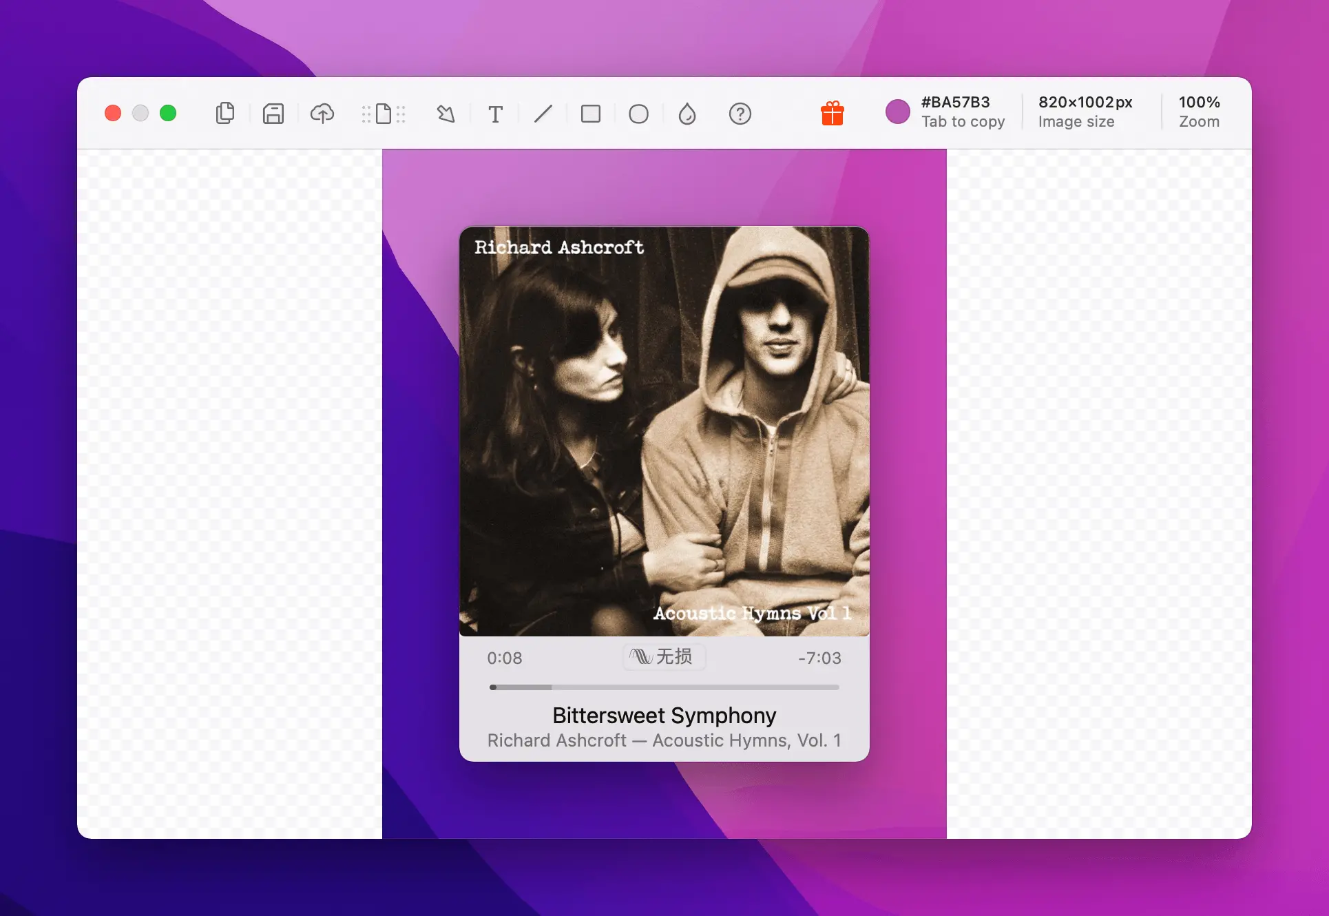Select the blur (droplet) tool
The height and width of the screenshot is (916, 1329).
coord(687,114)
